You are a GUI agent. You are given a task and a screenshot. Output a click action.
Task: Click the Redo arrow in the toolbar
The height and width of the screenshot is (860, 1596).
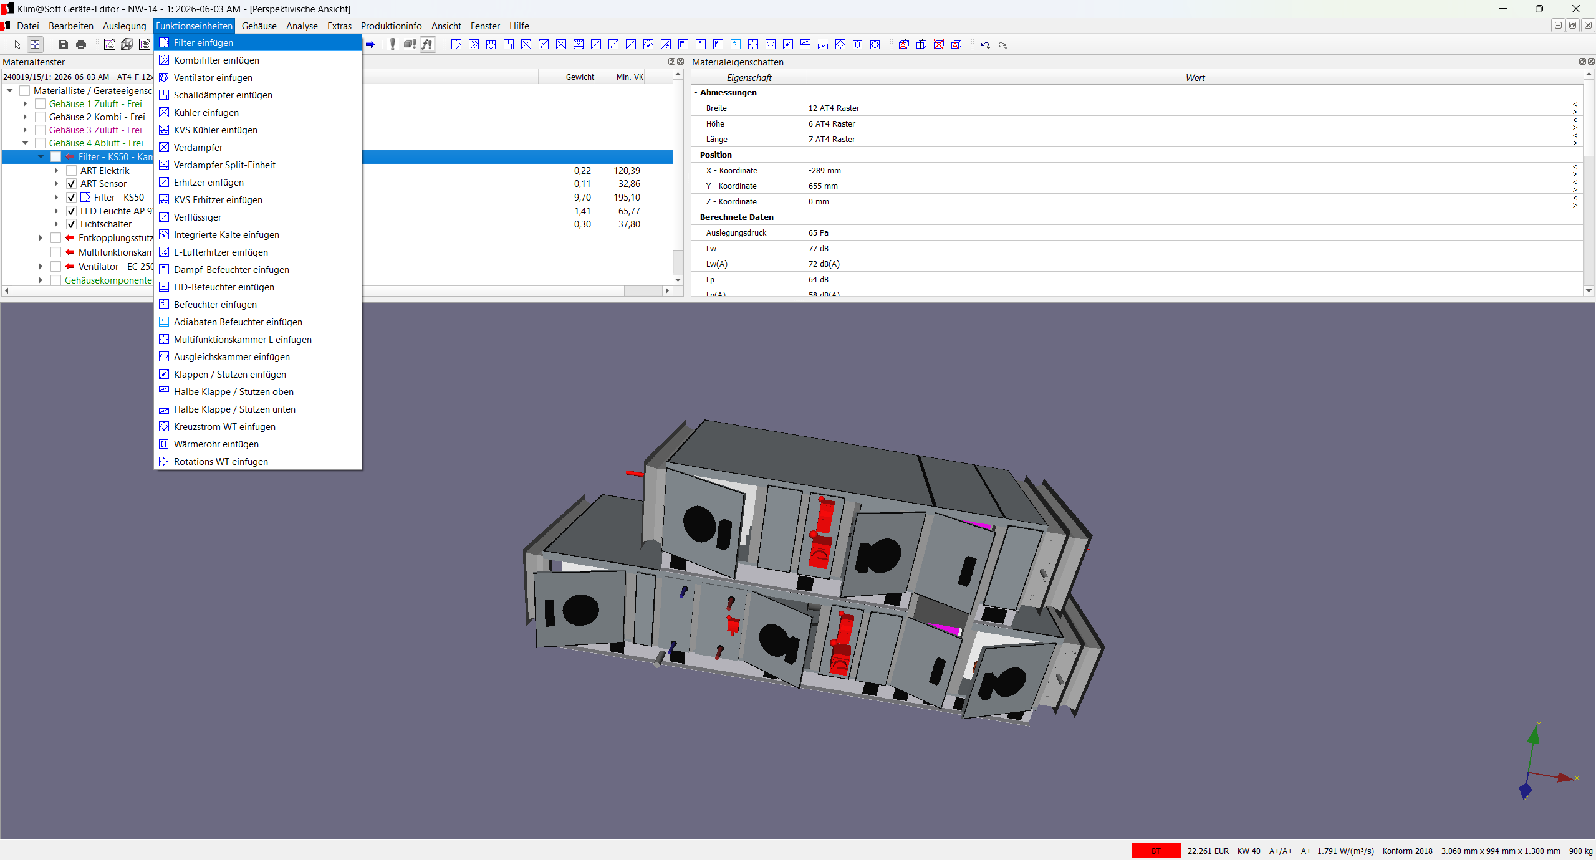(1002, 45)
